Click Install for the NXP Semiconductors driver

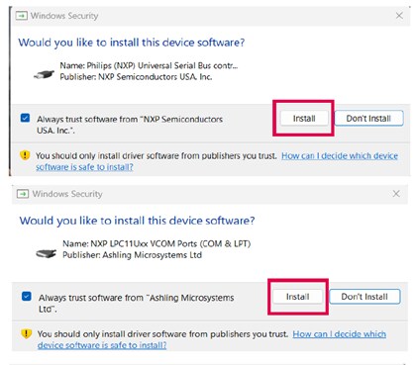(304, 119)
